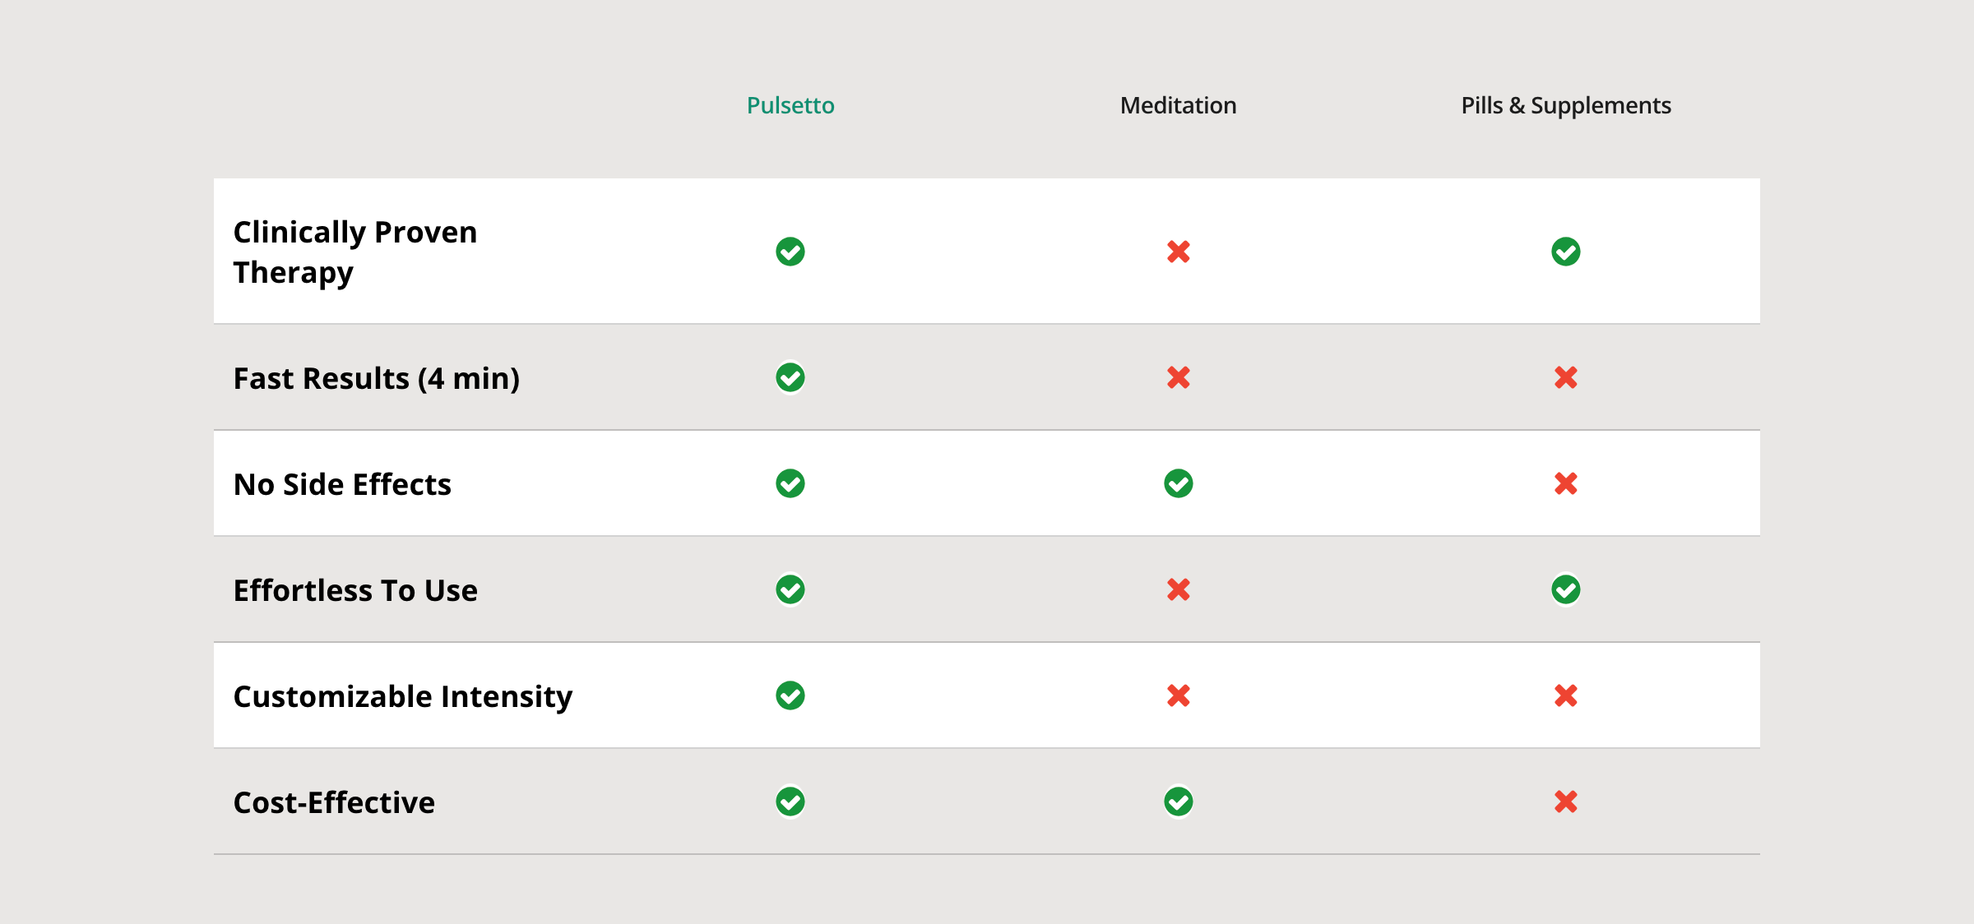This screenshot has width=1974, height=924.
Task: Click Pills & Supplements checkmark for Clinically Proven Therapy
Action: click(x=1565, y=252)
